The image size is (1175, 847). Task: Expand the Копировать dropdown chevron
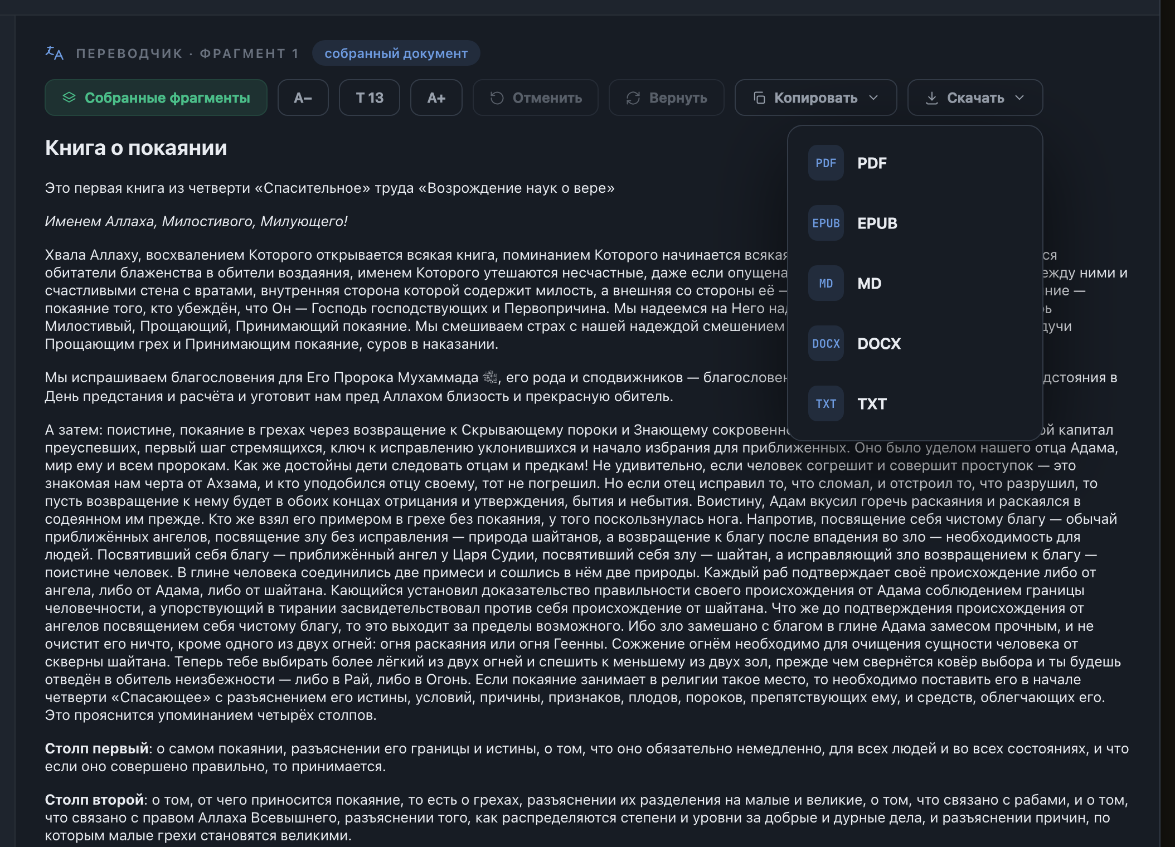[x=873, y=98]
